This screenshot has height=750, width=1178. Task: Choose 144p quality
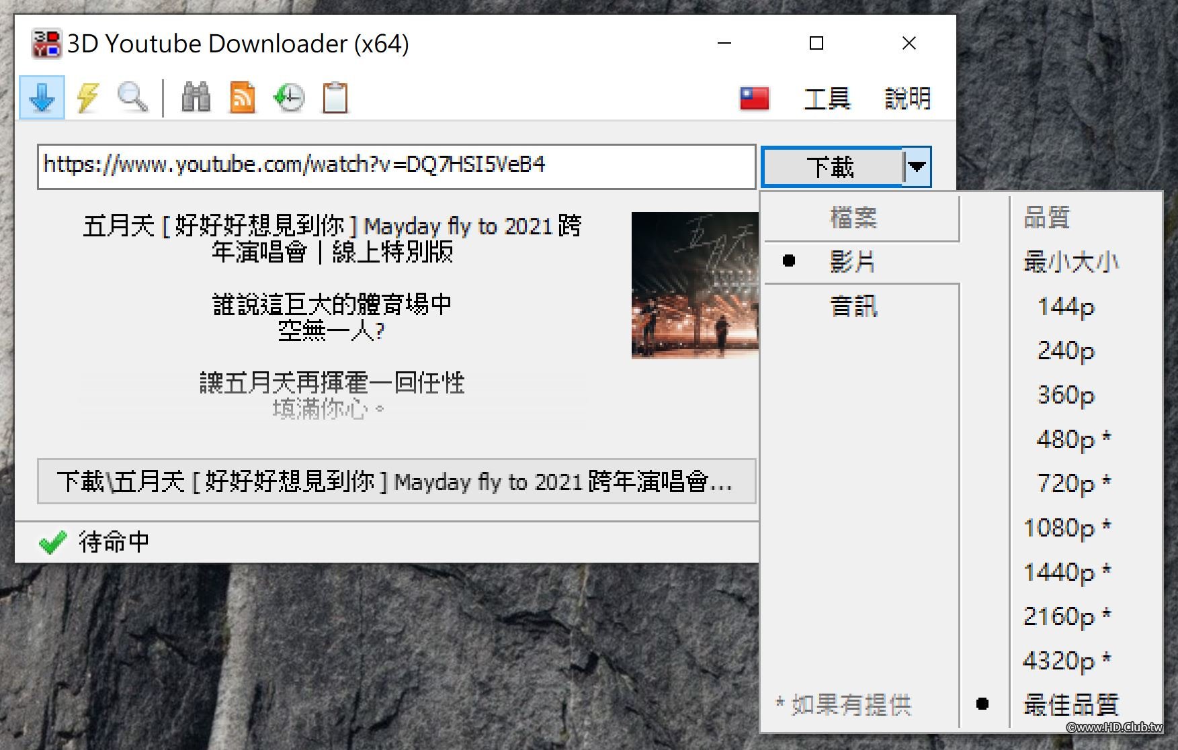coord(1066,307)
